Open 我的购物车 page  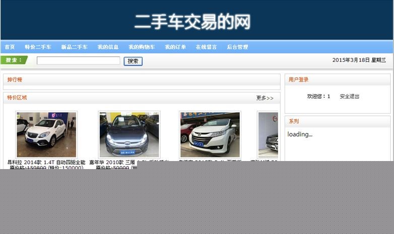tap(142, 47)
